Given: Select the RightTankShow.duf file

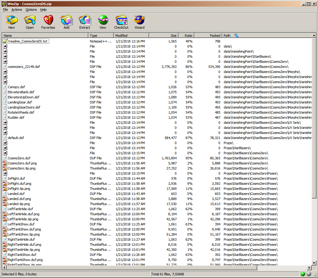Looking at the screenshot, I should [x=22, y=255].
